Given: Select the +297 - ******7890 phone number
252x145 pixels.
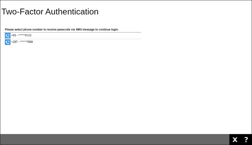Looking at the screenshot, I should pyautogui.click(x=22, y=42).
